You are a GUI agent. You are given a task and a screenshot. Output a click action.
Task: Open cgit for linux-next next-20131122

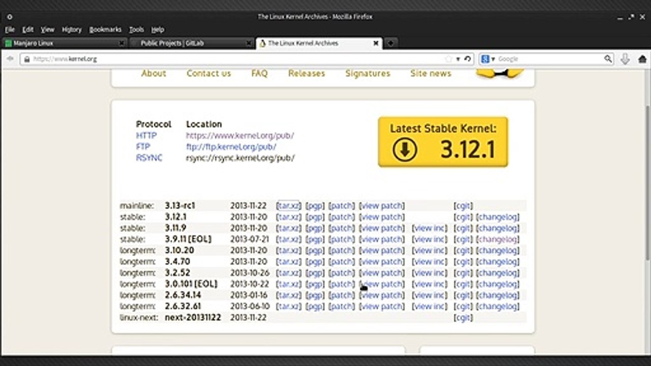[463, 318]
